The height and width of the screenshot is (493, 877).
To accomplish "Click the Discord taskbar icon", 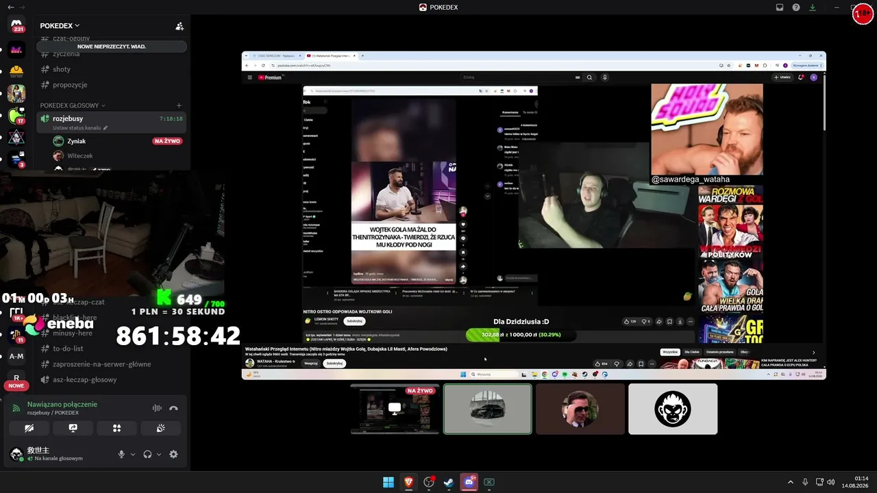I will tap(469, 482).
